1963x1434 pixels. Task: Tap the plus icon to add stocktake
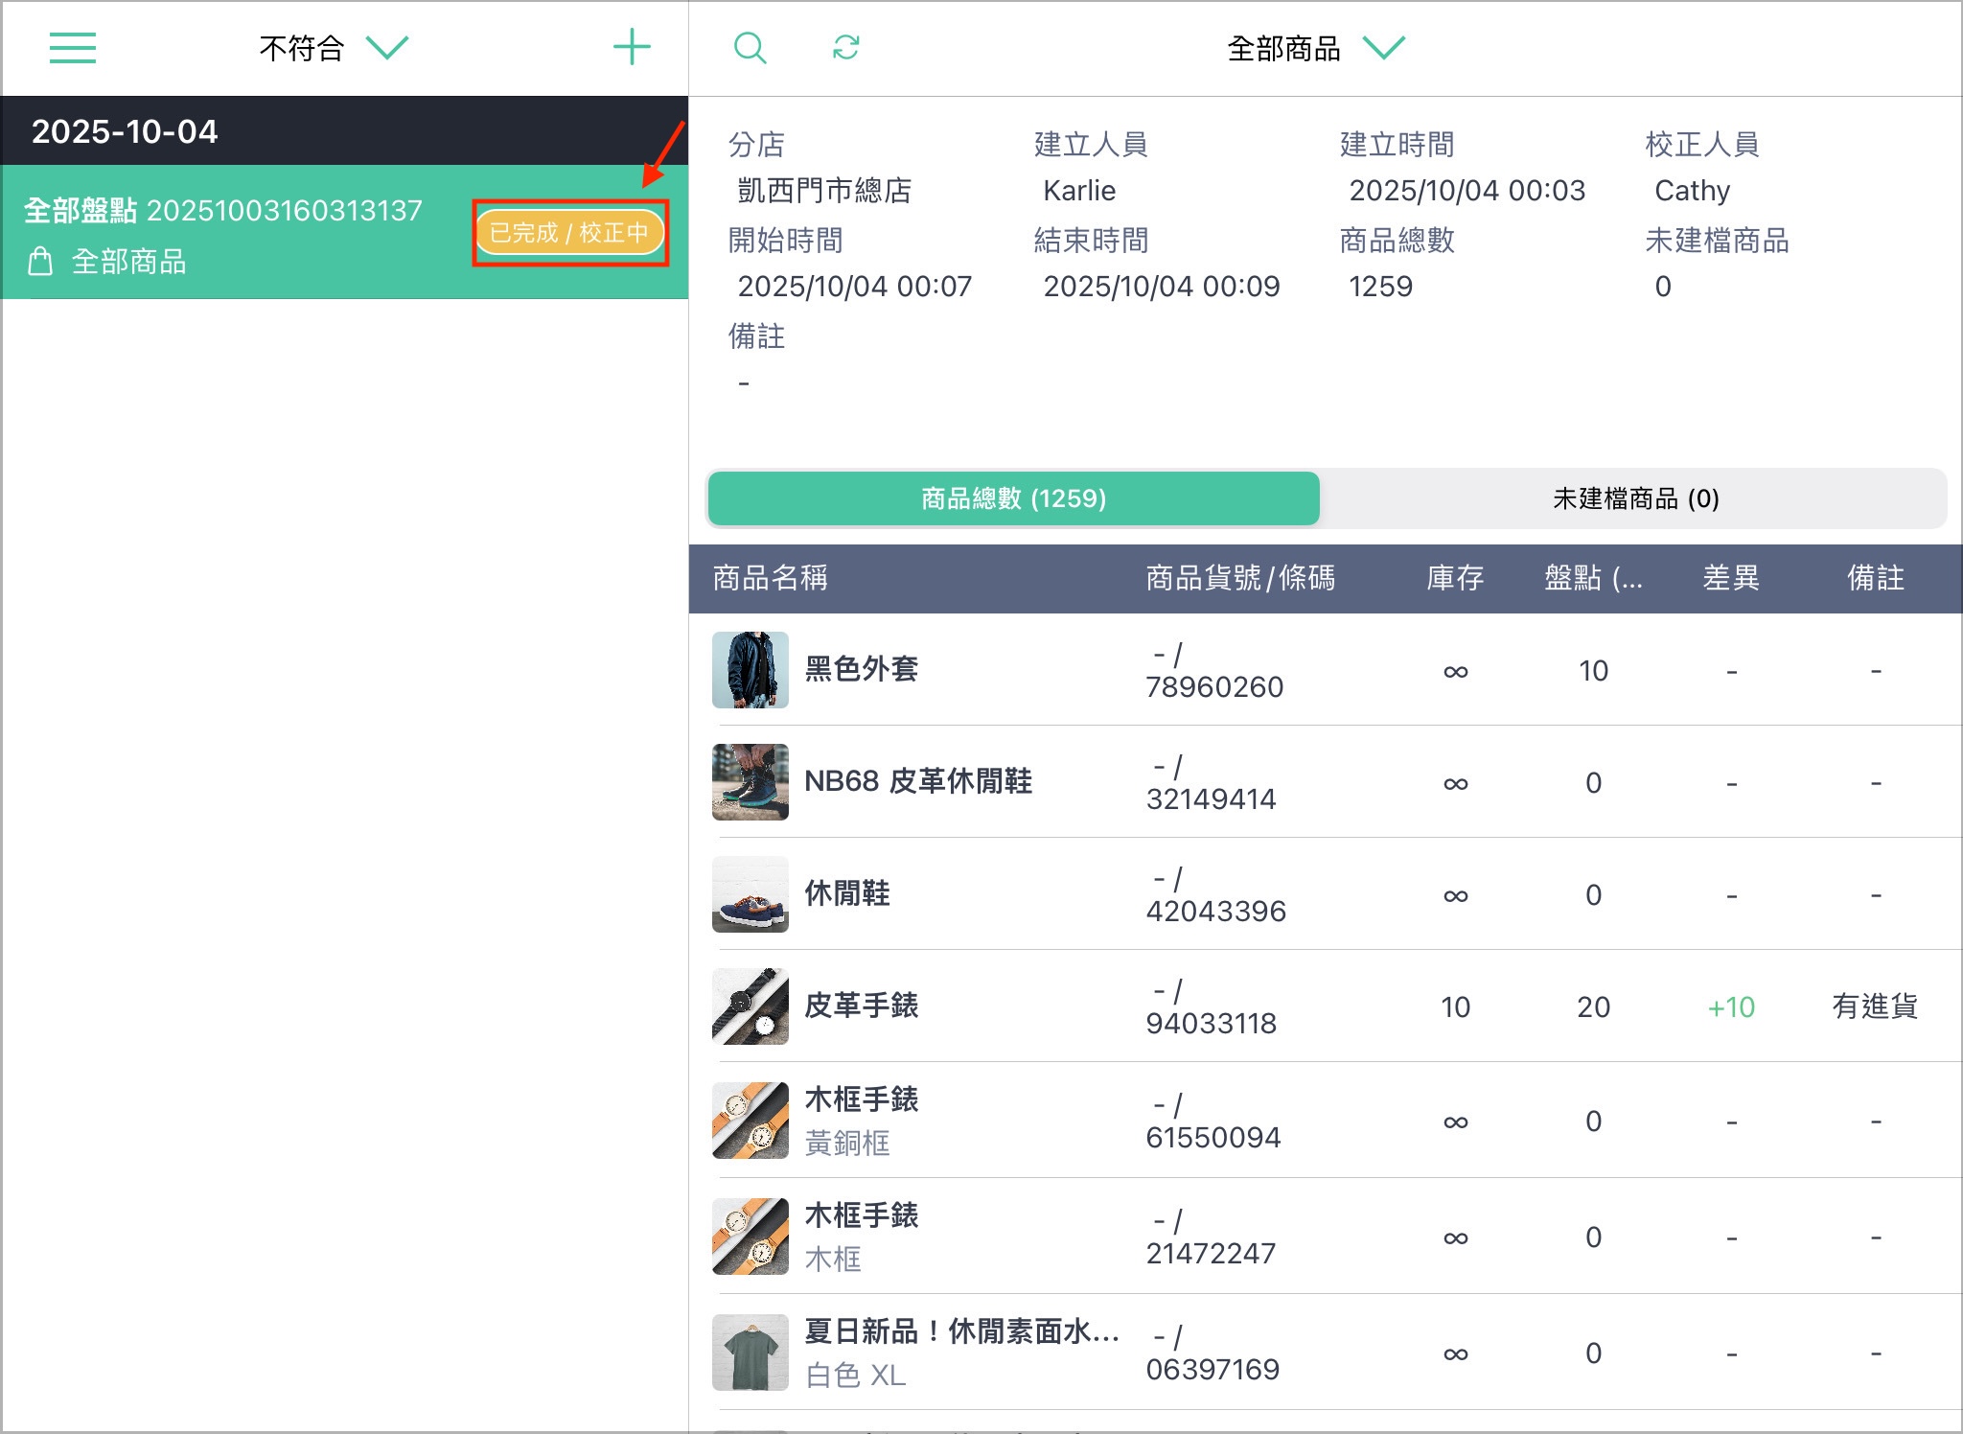(632, 47)
